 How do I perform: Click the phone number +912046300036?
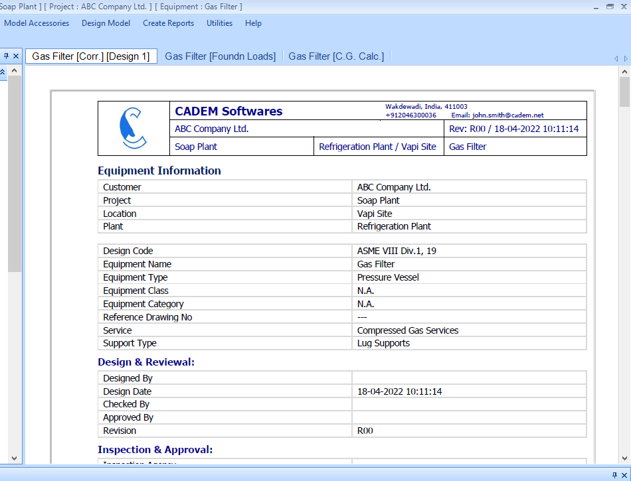click(410, 115)
